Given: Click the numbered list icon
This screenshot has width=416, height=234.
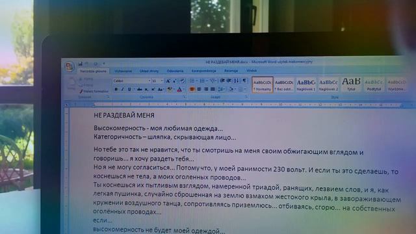Looking at the screenshot, I should 203,81.
